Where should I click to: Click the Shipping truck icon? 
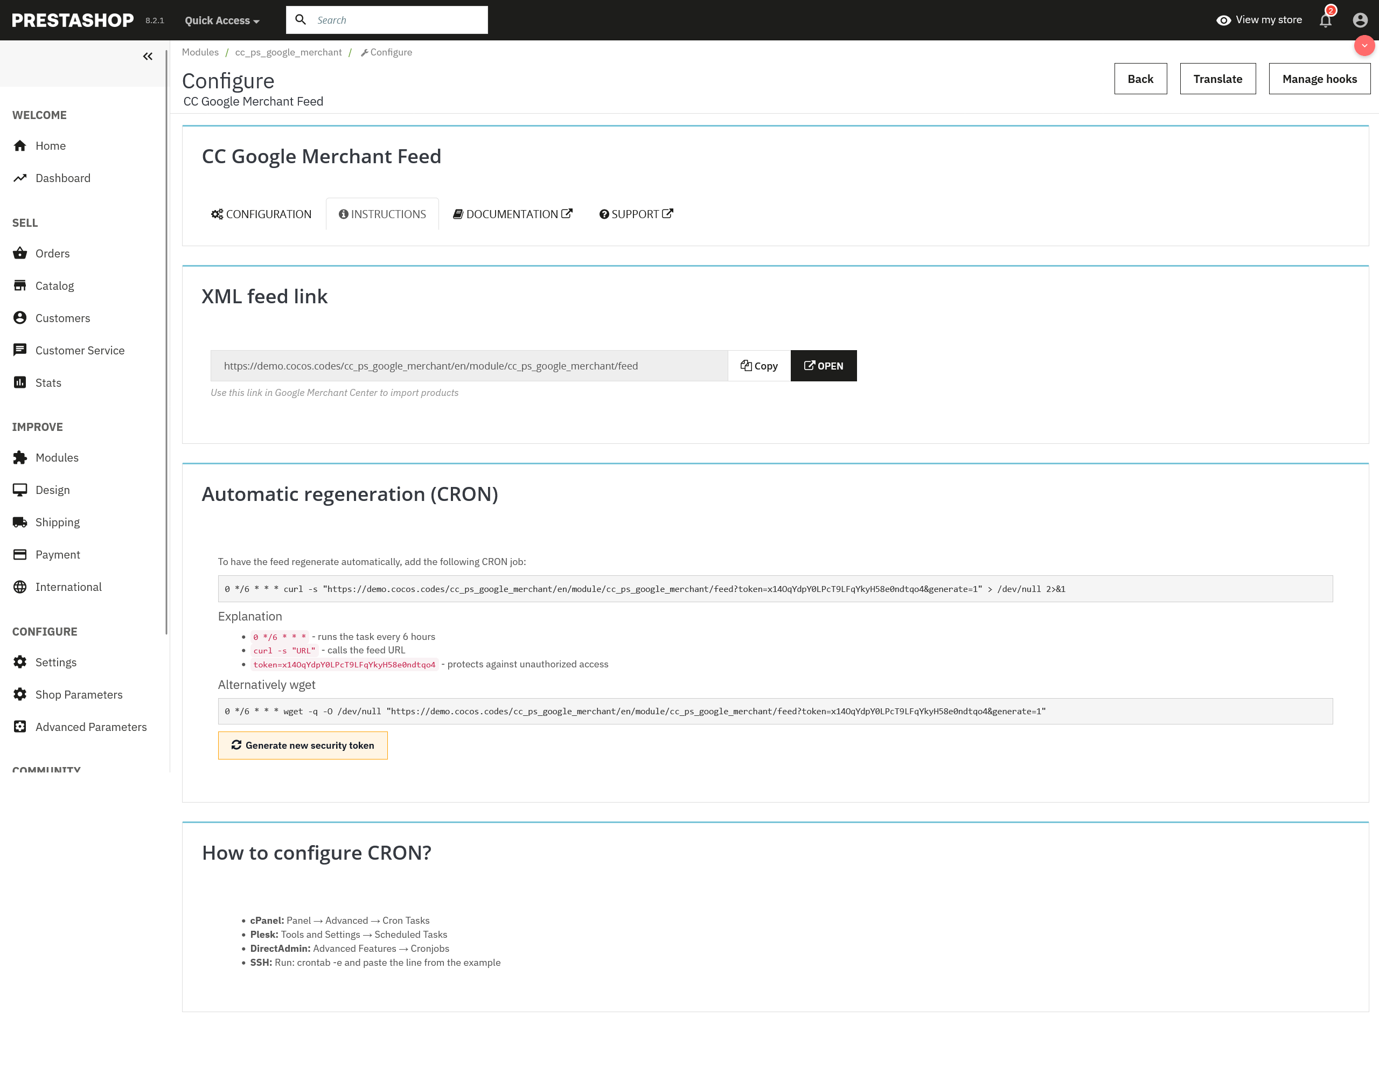[x=20, y=522]
